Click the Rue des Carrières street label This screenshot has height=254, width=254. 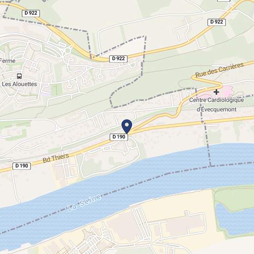point(219,70)
